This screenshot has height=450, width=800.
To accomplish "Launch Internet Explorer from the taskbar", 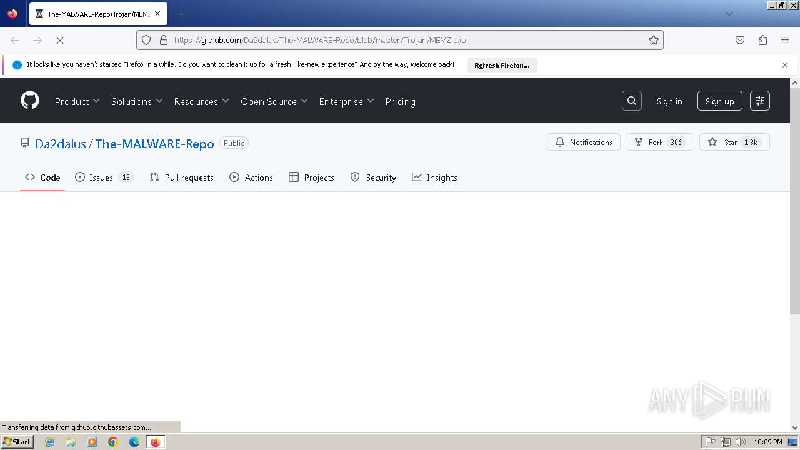I will pos(50,442).
